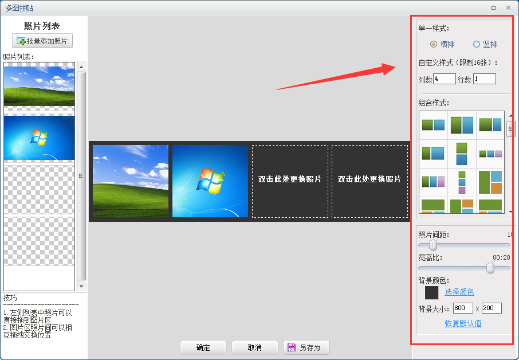Adjust the 宽高比 aspect ratio slider
Viewport: 519px width, 360px height.
tap(490, 268)
